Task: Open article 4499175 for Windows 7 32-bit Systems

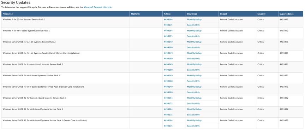Action: click(168, 25)
